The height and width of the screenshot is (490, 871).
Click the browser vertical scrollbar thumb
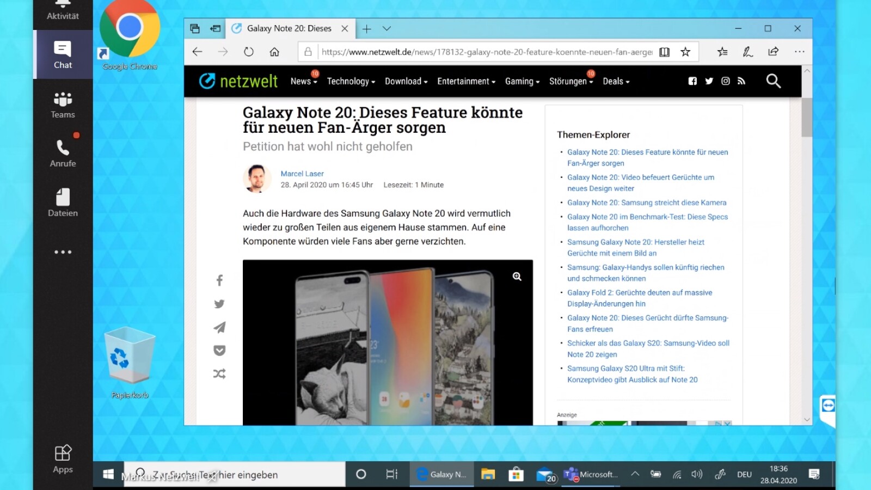[x=807, y=117]
